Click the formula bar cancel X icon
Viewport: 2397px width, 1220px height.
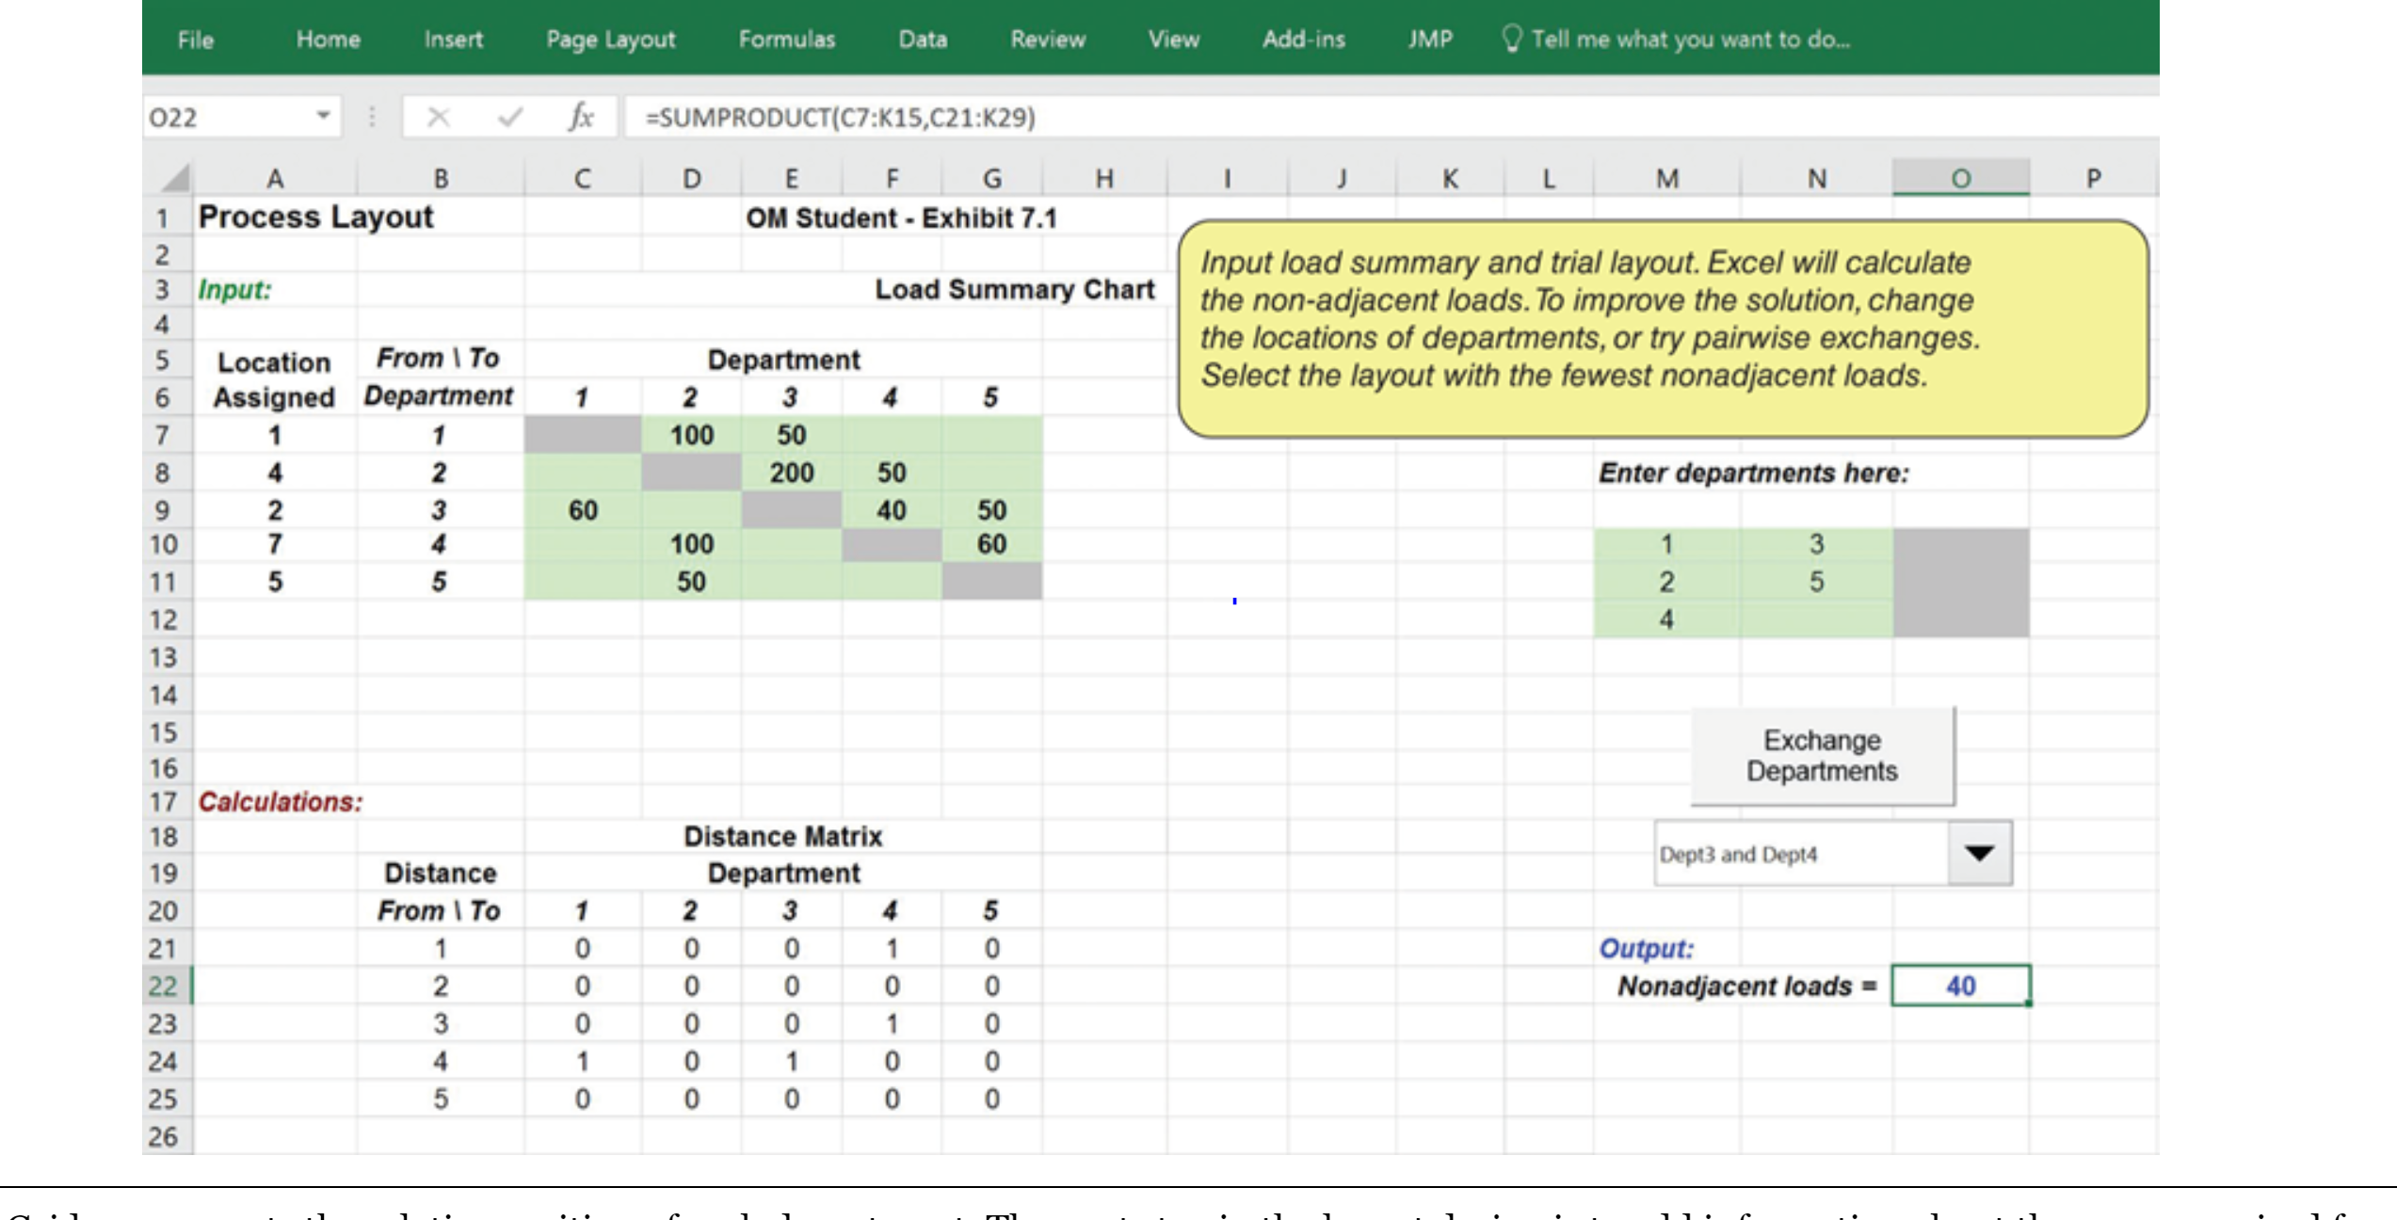(x=438, y=118)
